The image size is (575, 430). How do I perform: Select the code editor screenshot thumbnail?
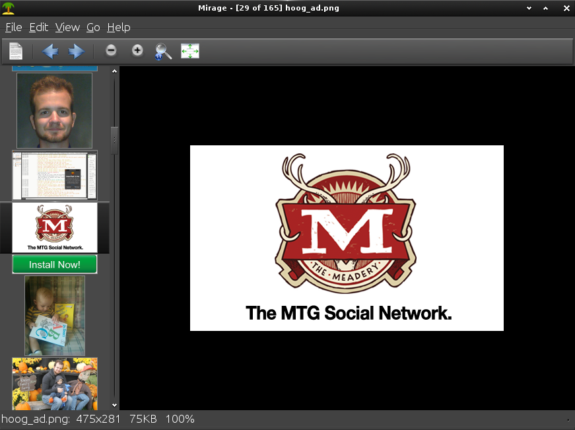[55, 176]
